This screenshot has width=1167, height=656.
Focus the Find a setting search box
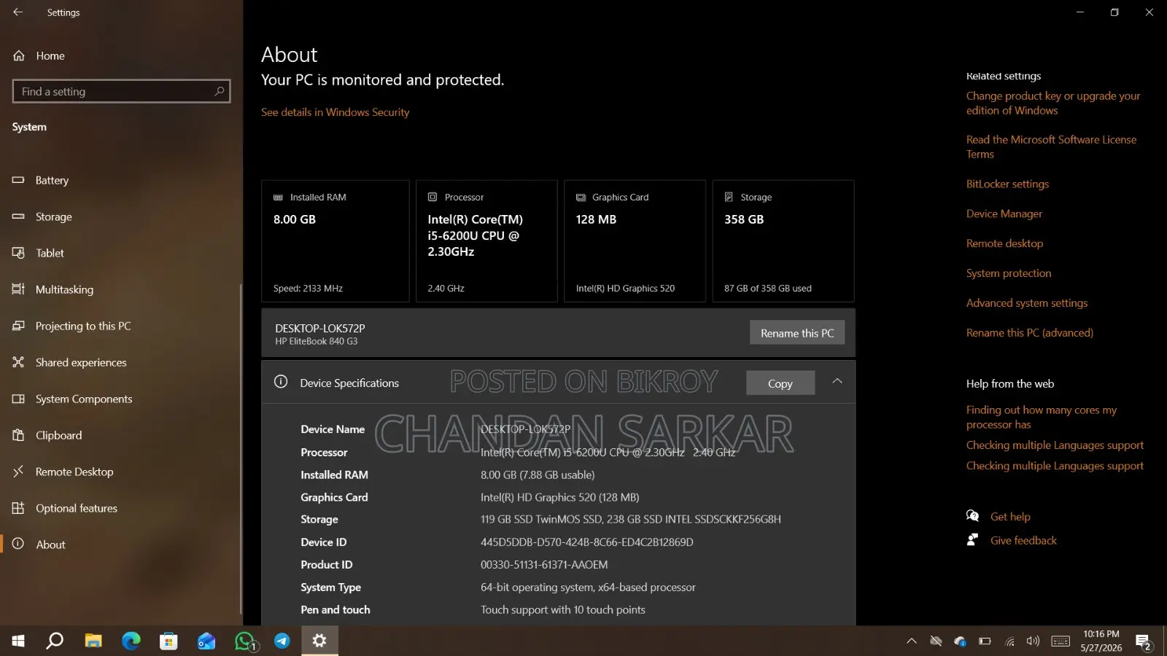(x=121, y=91)
